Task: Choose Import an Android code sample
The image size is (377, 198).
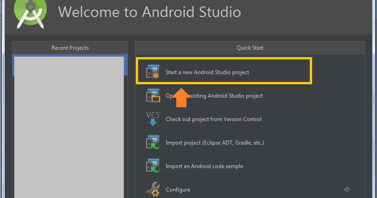Action: [x=204, y=166]
